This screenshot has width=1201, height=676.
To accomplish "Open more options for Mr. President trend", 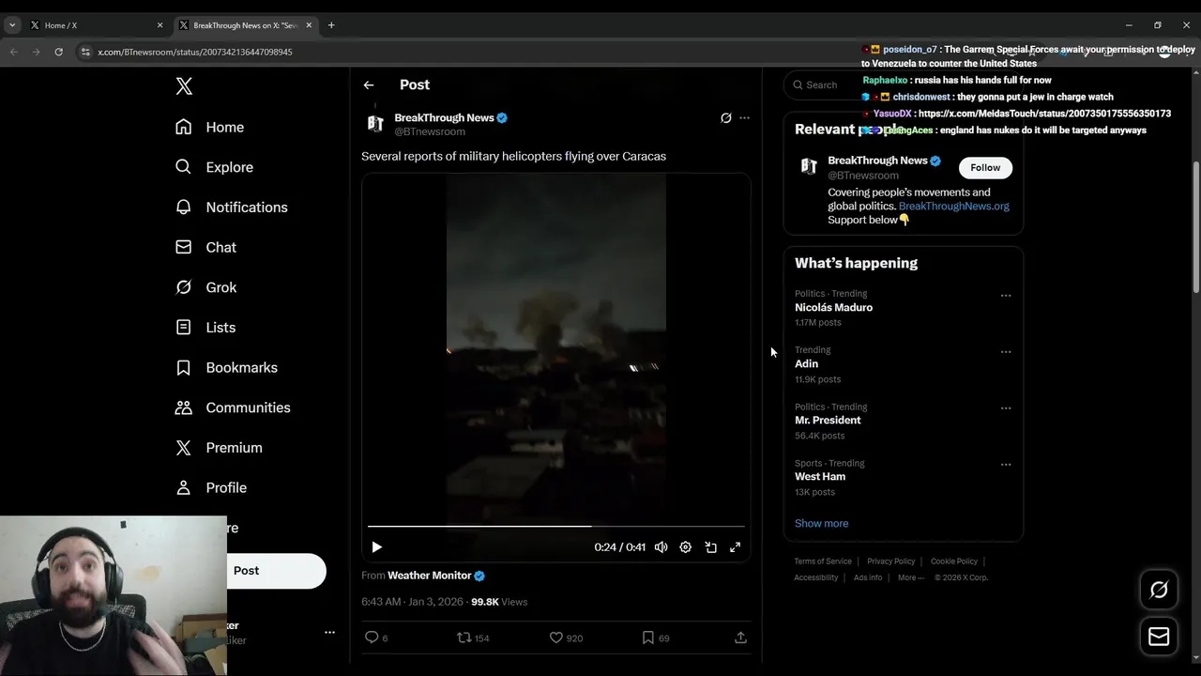I will pos(1006,408).
